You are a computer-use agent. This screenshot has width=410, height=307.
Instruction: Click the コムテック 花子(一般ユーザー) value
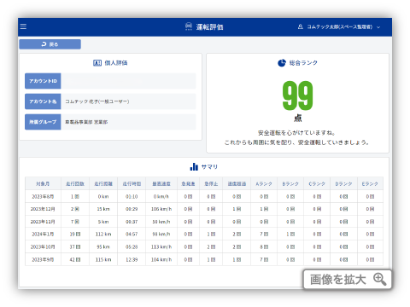click(x=97, y=101)
